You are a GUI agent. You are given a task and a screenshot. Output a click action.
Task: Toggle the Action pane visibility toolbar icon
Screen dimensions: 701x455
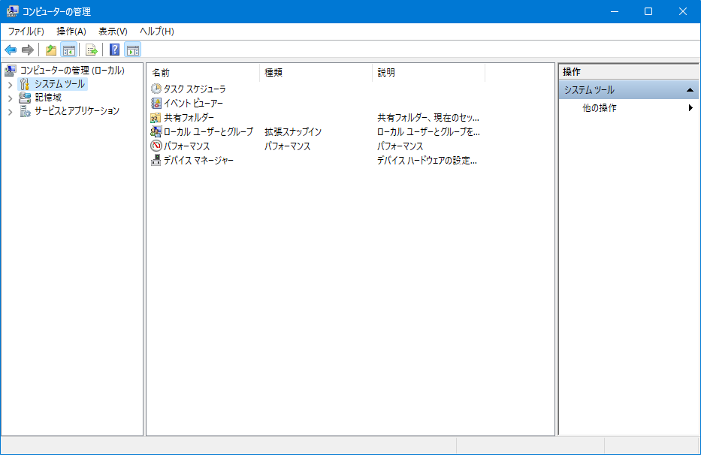point(132,50)
